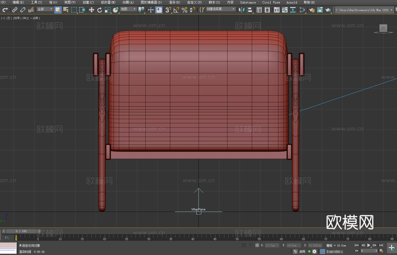The width and height of the screenshot is (397, 255).
Task: Toggle Angle Snap
Action: [176, 10]
